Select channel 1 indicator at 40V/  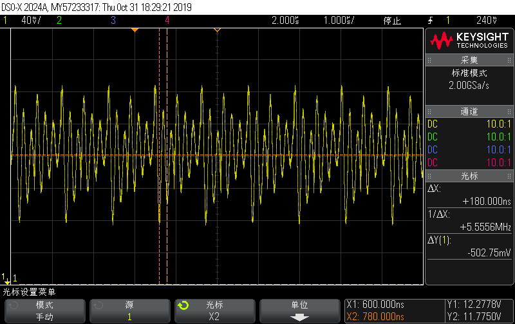(x=5, y=21)
